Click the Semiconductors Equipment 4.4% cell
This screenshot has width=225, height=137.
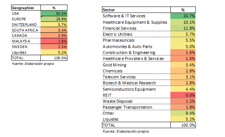[x=183, y=89]
